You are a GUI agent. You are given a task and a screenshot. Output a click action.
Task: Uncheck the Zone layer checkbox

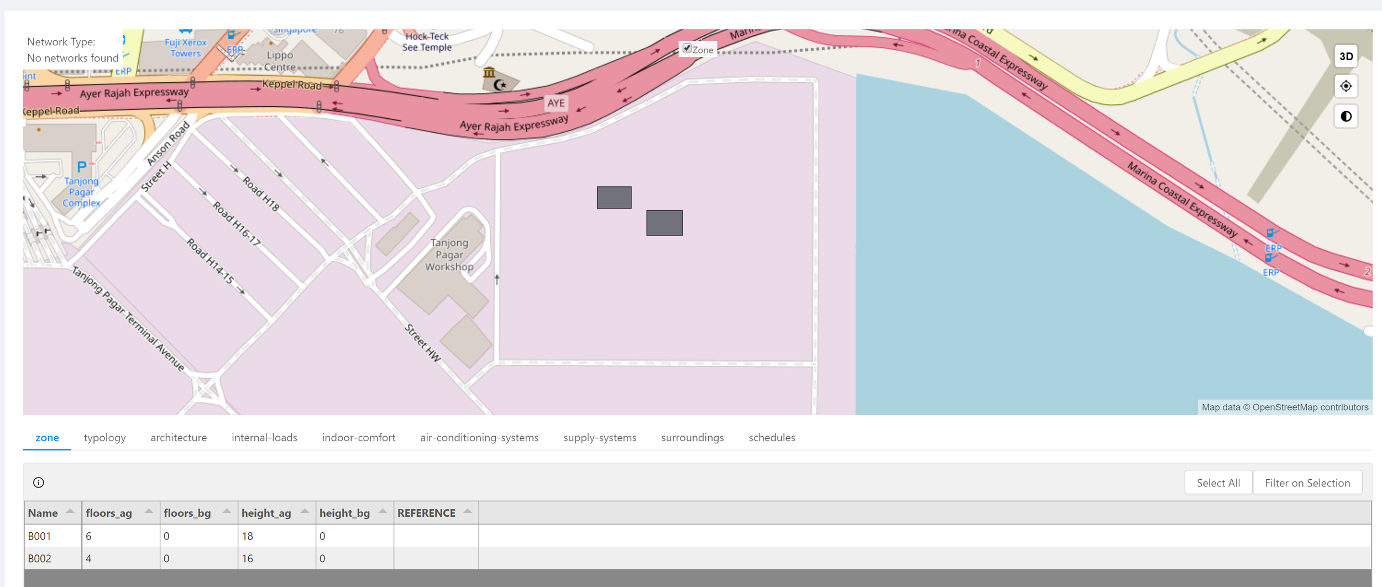[687, 48]
